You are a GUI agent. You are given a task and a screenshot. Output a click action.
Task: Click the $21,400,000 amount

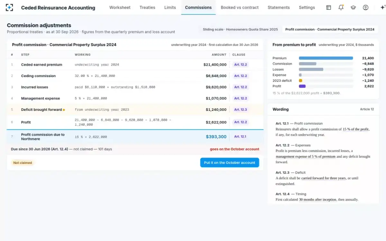[215, 65]
